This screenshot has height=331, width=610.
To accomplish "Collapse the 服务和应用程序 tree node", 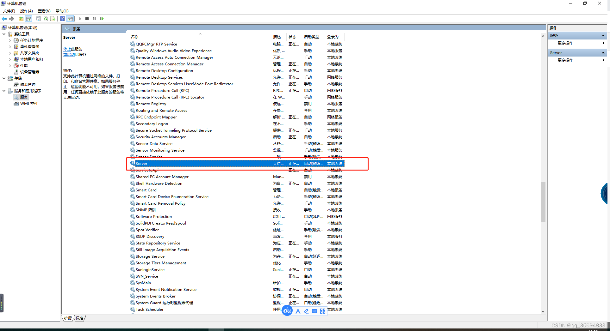I will point(4,91).
